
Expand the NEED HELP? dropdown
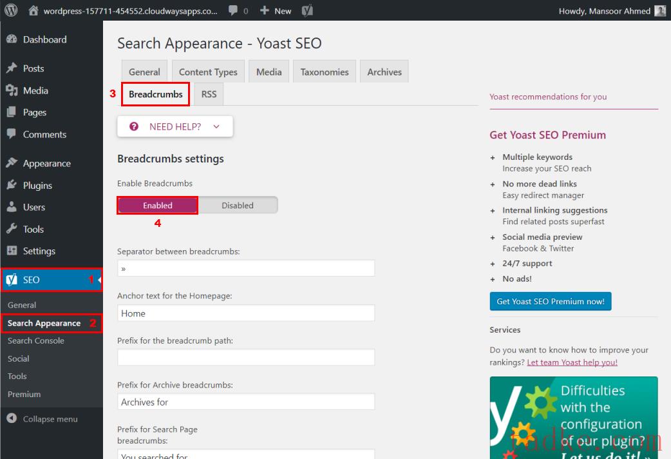(x=175, y=127)
